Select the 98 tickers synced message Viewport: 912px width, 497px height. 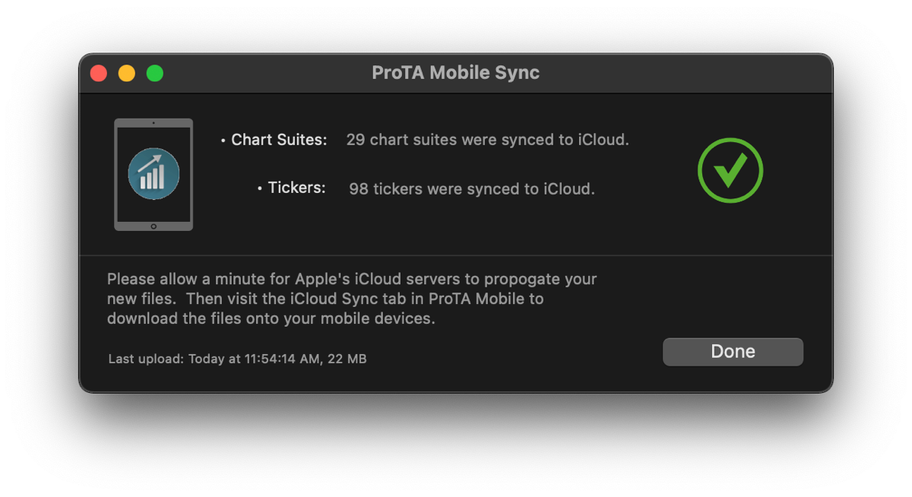coord(471,188)
